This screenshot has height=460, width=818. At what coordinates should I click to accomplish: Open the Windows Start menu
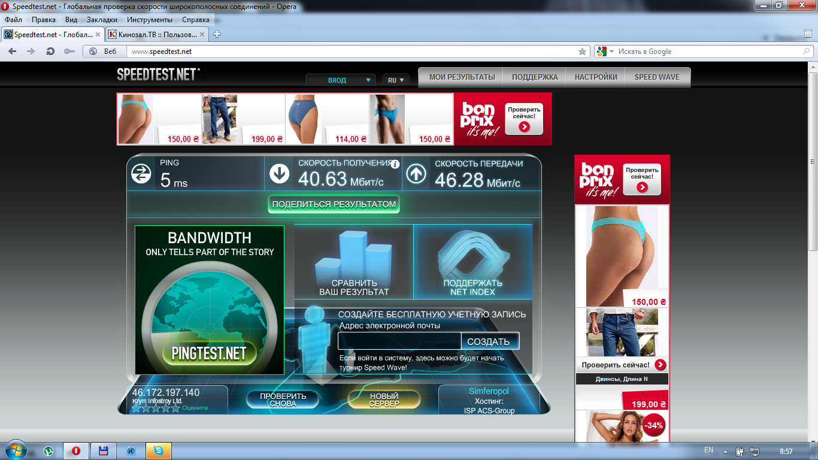(15, 450)
